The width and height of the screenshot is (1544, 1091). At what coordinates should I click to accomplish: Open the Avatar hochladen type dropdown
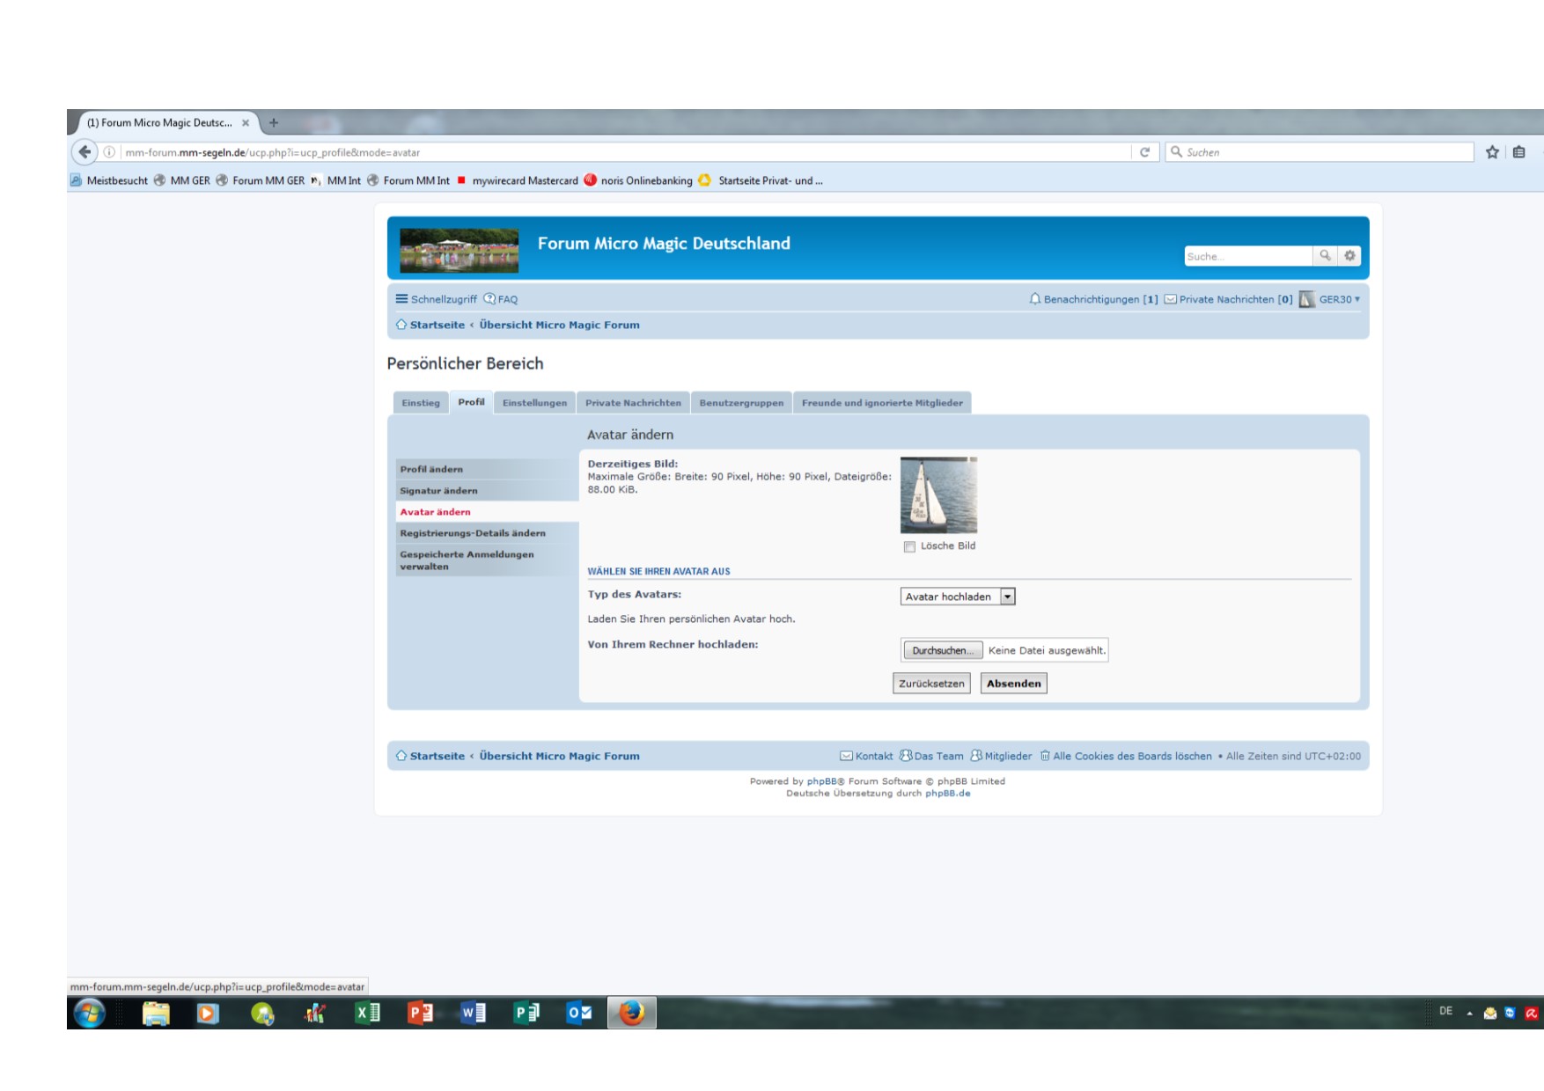958,597
